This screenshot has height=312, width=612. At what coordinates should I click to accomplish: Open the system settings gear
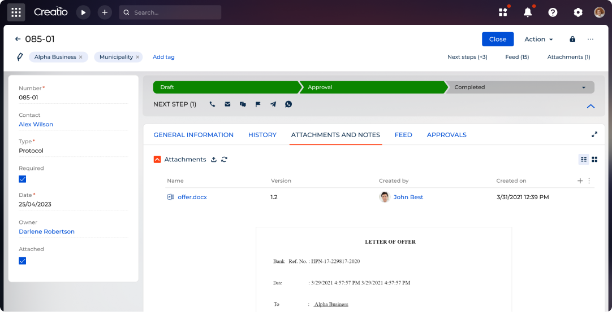tap(577, 12)
